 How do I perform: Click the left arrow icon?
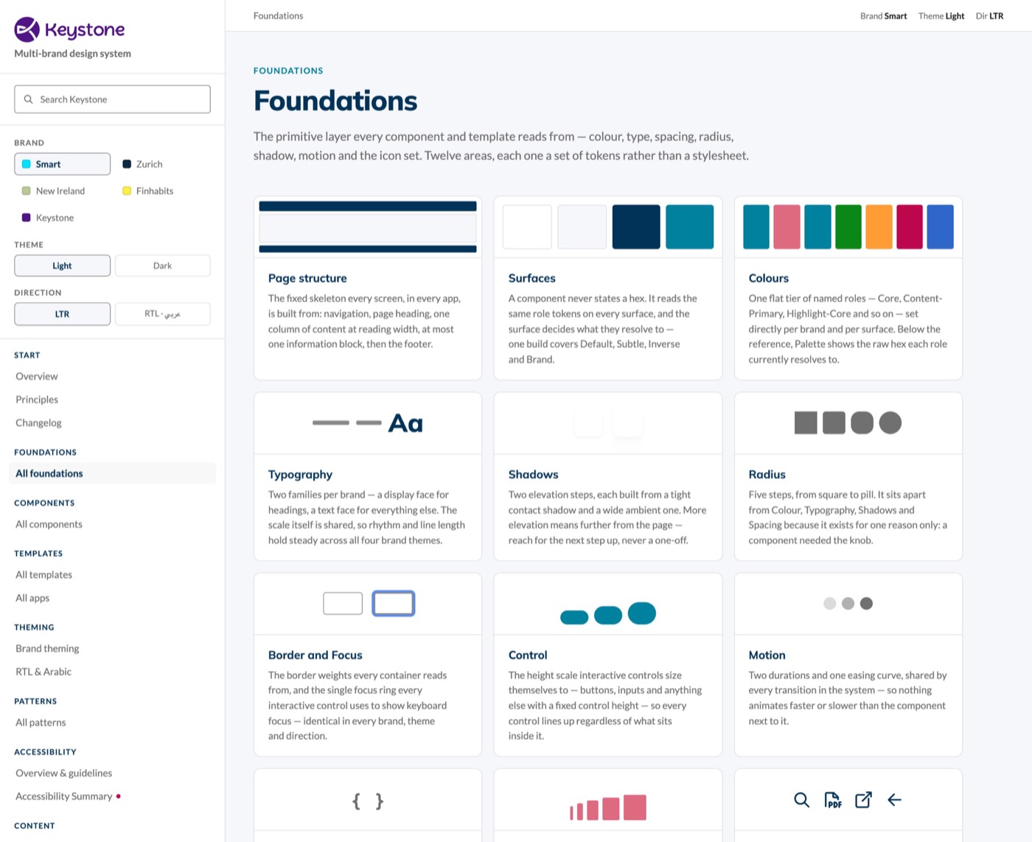(894, 800)
